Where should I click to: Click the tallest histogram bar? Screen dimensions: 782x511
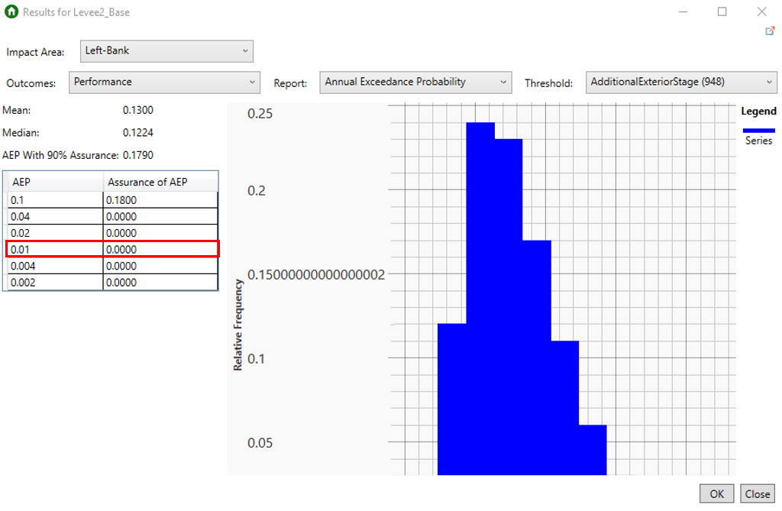tap(480, 298)
